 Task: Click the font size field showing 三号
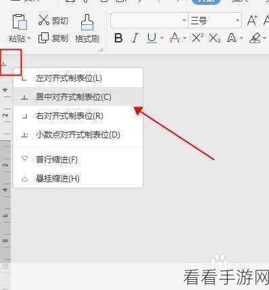click(212, 20)
